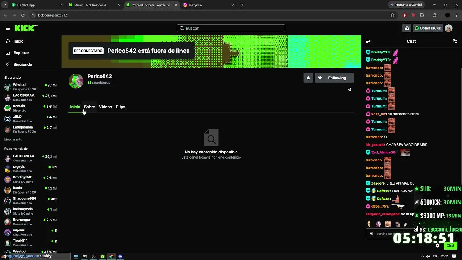
Task: Open the Chrome extensions puzzle icon
Action: (x=422, y=15)
